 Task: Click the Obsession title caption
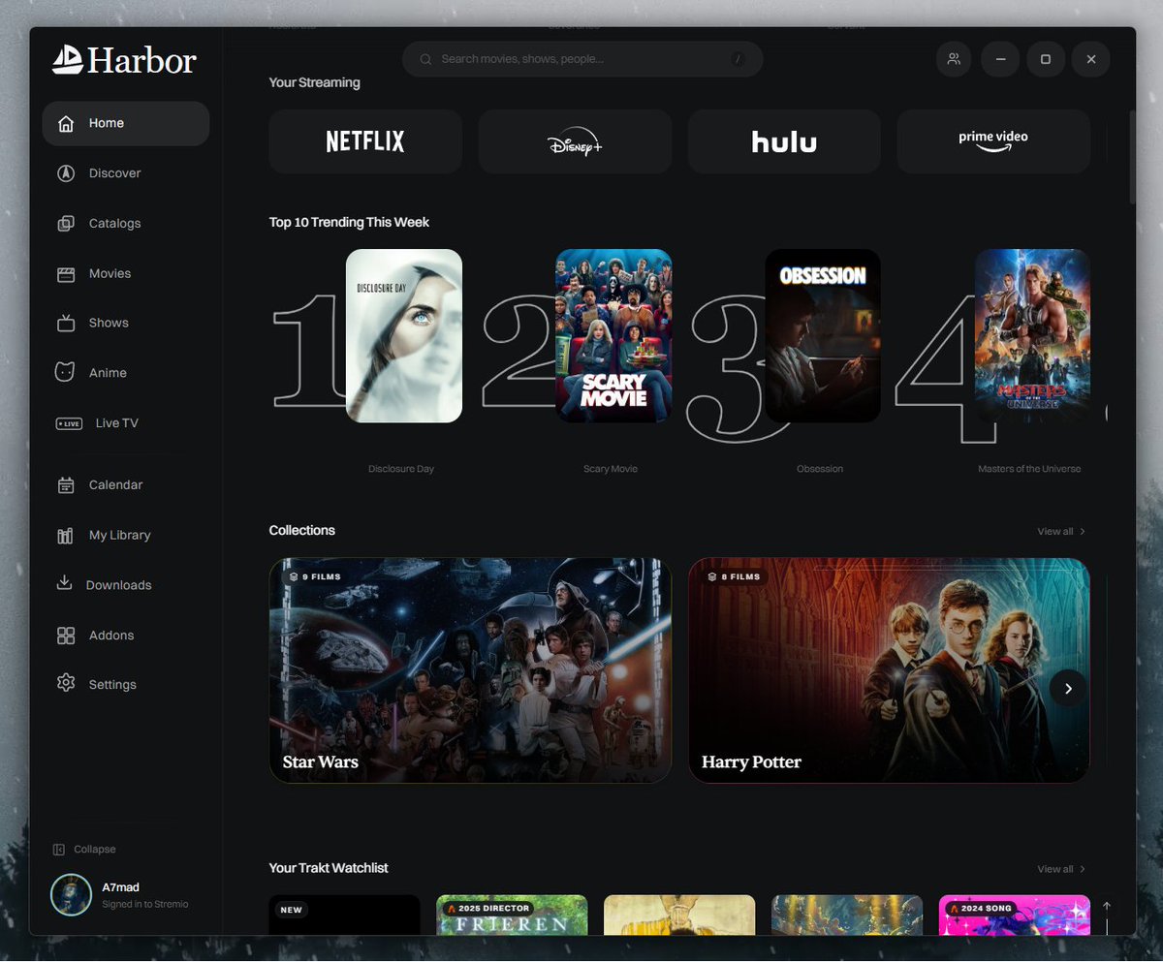[x=820, y=469]
